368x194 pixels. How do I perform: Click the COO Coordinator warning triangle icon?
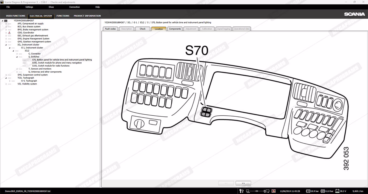(9, 33)
